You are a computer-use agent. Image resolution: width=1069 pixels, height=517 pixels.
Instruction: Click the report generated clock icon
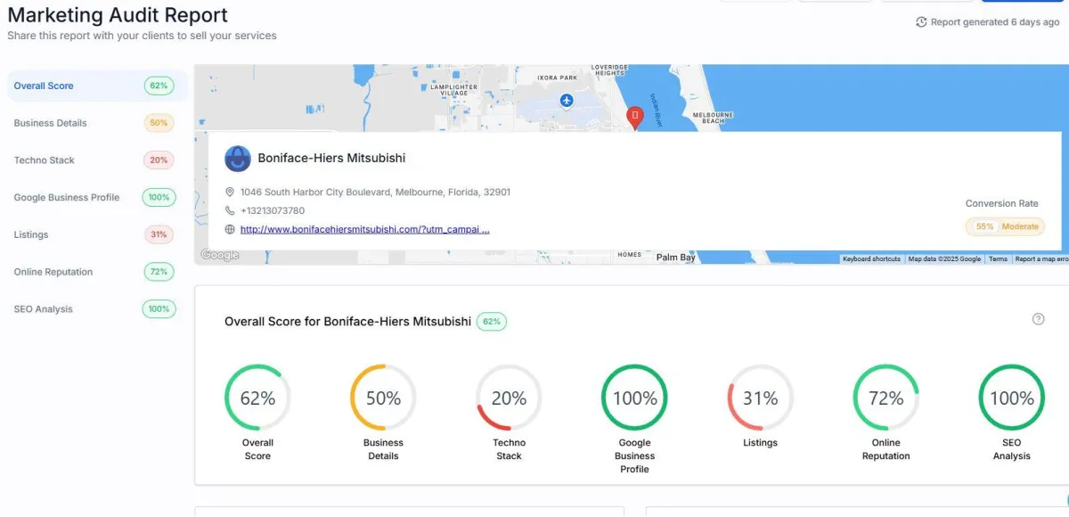point(921,22)
